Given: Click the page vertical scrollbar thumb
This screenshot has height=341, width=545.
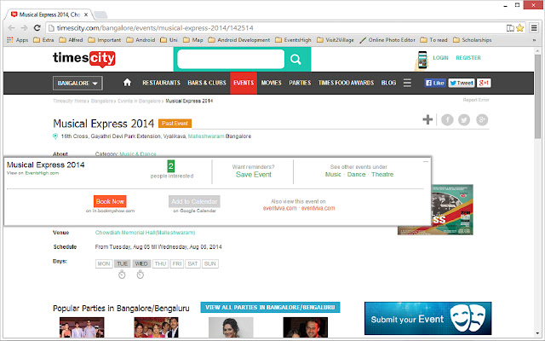Looking at the screenshot, I should tap(537, 95).
